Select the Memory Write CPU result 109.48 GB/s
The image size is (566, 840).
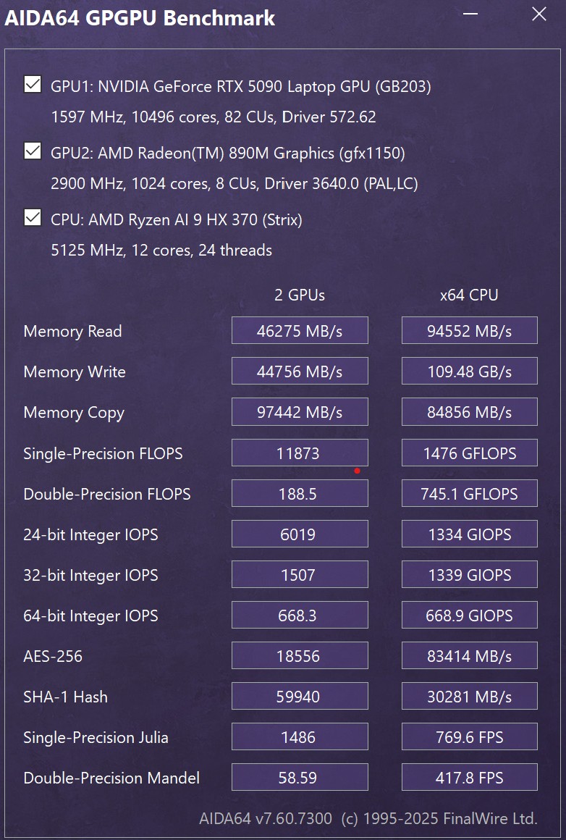[x=470, y=371]
